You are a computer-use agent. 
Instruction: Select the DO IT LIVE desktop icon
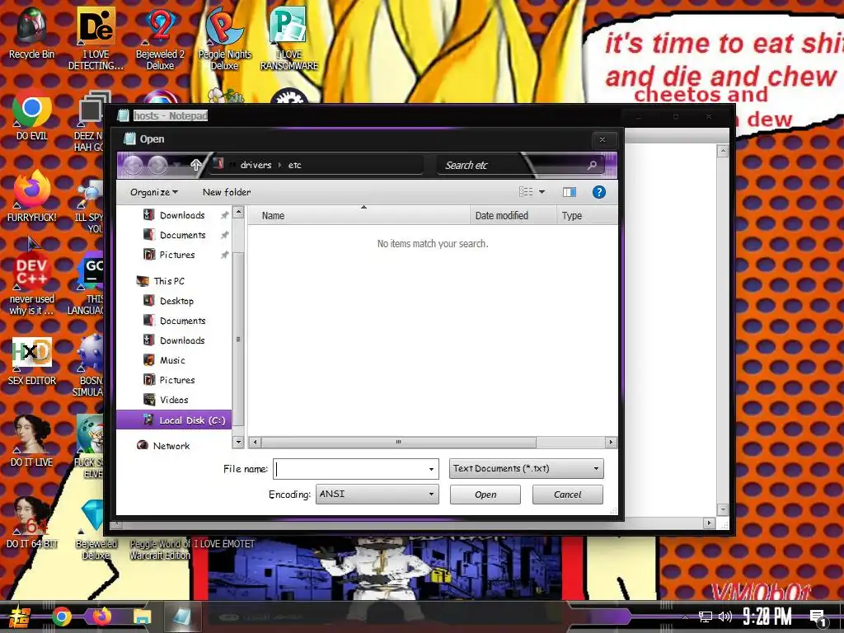31,442
